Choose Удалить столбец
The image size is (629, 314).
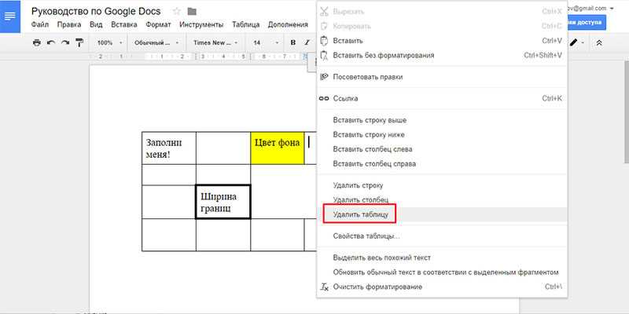point(442,200)
